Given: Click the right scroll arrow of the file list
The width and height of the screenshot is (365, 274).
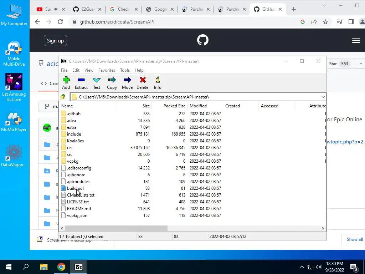Looking at the screenshot, I should point(323,228).
